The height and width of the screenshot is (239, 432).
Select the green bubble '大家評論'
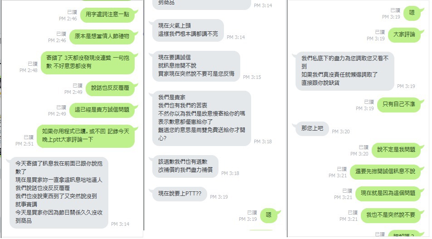point(404,35)
